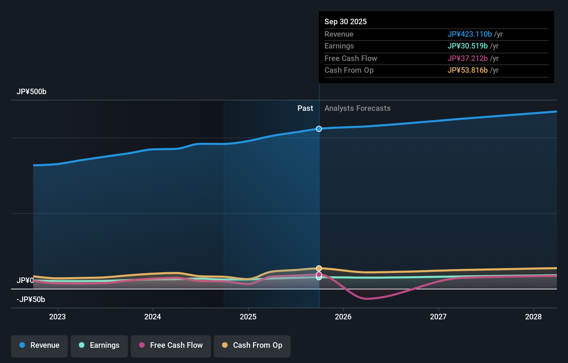Click the teal Earnings dot icon in legend
The height and width of the screenshot is (363, 568).
(82, 345)
